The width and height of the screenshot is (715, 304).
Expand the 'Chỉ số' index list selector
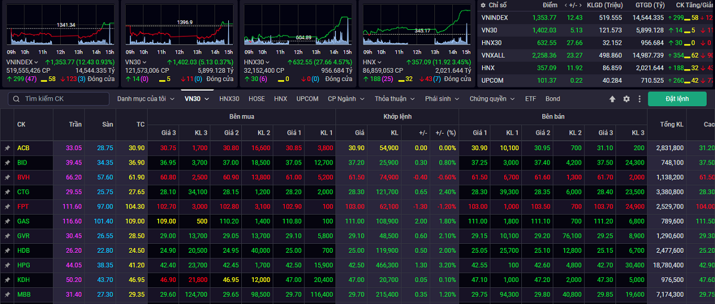495,5
